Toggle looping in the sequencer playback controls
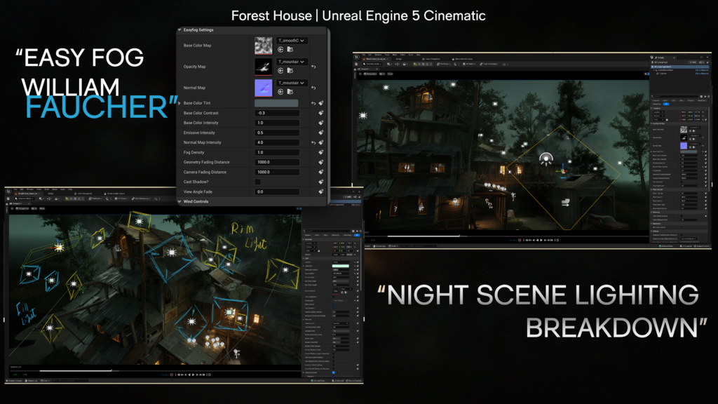 [x=210, y=375]
